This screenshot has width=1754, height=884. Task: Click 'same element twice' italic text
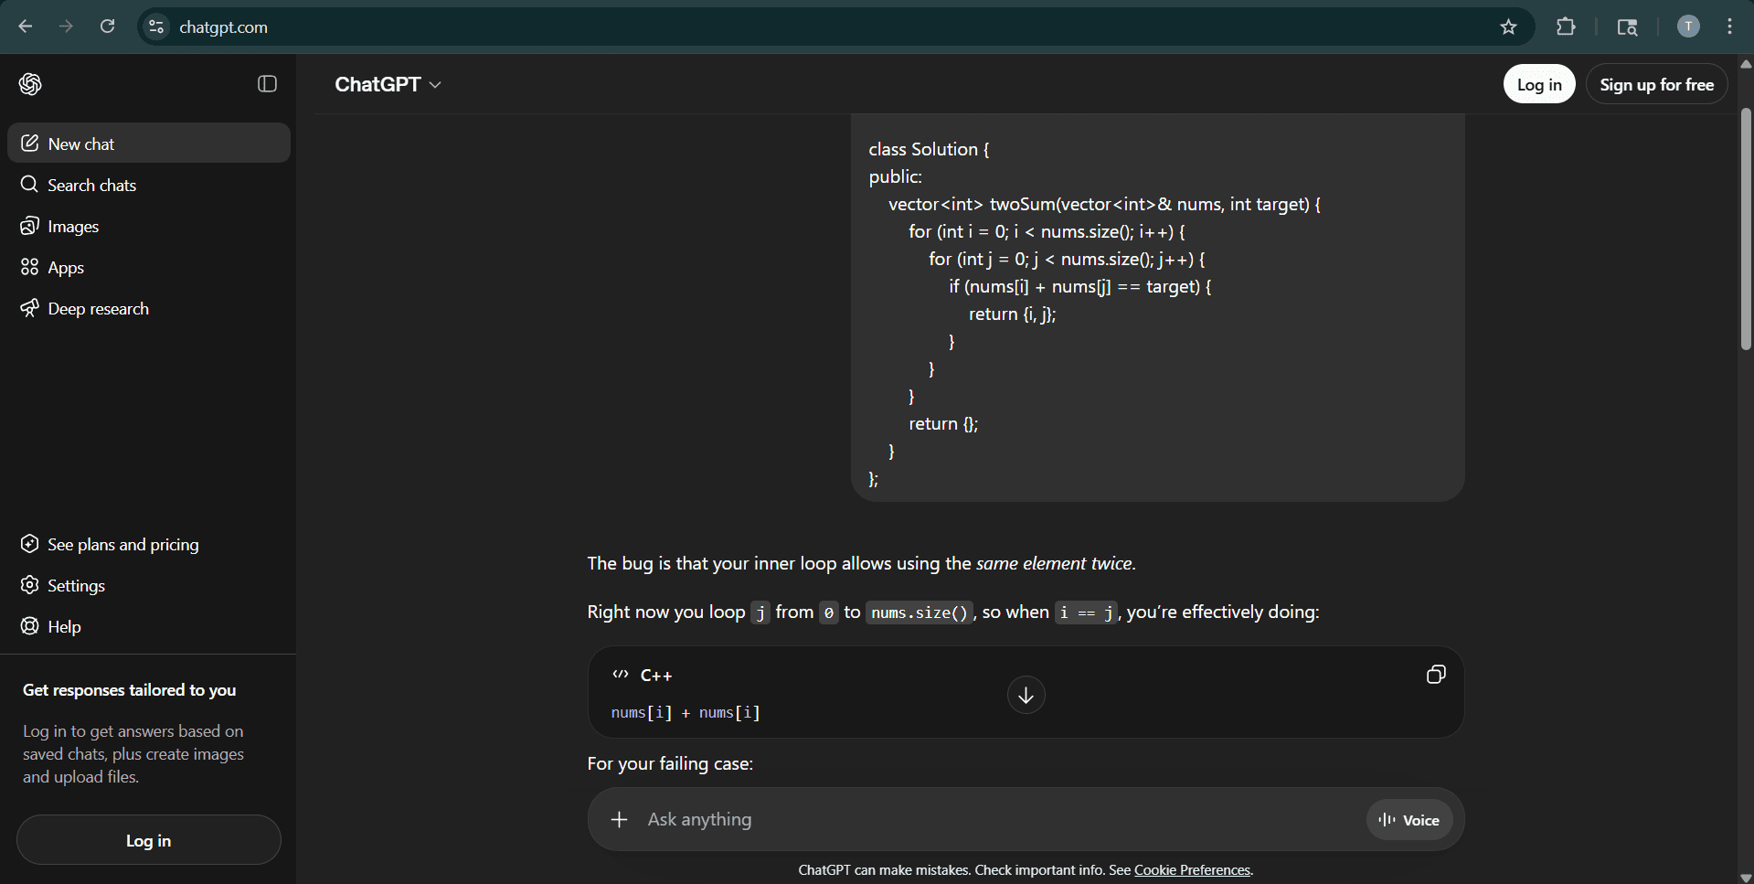coord(1054,563)
